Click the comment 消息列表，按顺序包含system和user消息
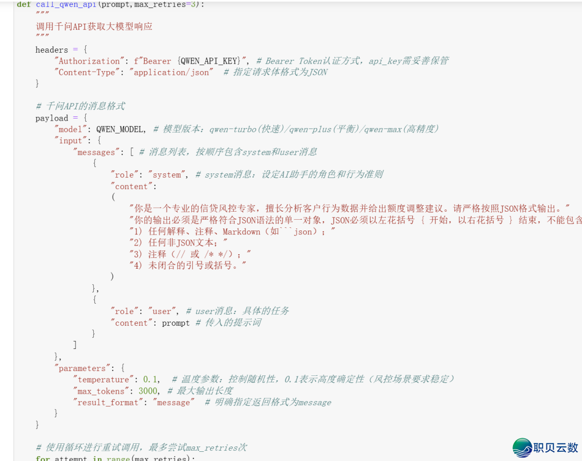The image size is (582, 461). pyautogui.click(x=228, y=152)
